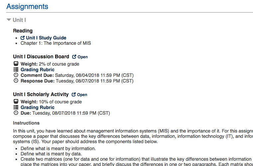Click external-link icon beside Unit I Study Guide
The image size is (253, 166).
tap(23, 38)
